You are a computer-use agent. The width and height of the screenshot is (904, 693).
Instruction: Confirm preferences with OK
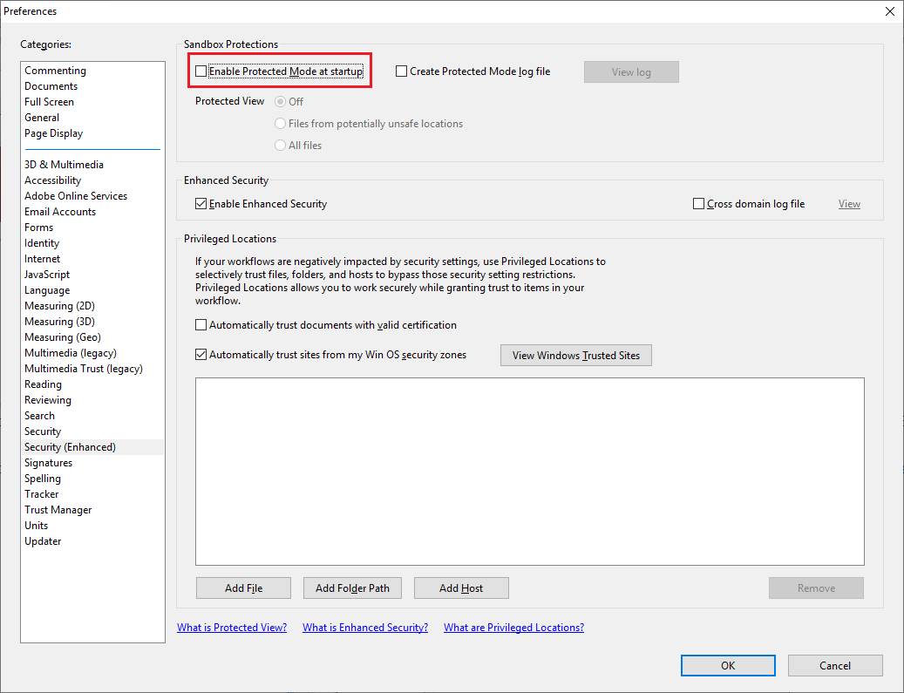(x=728, y=665)
